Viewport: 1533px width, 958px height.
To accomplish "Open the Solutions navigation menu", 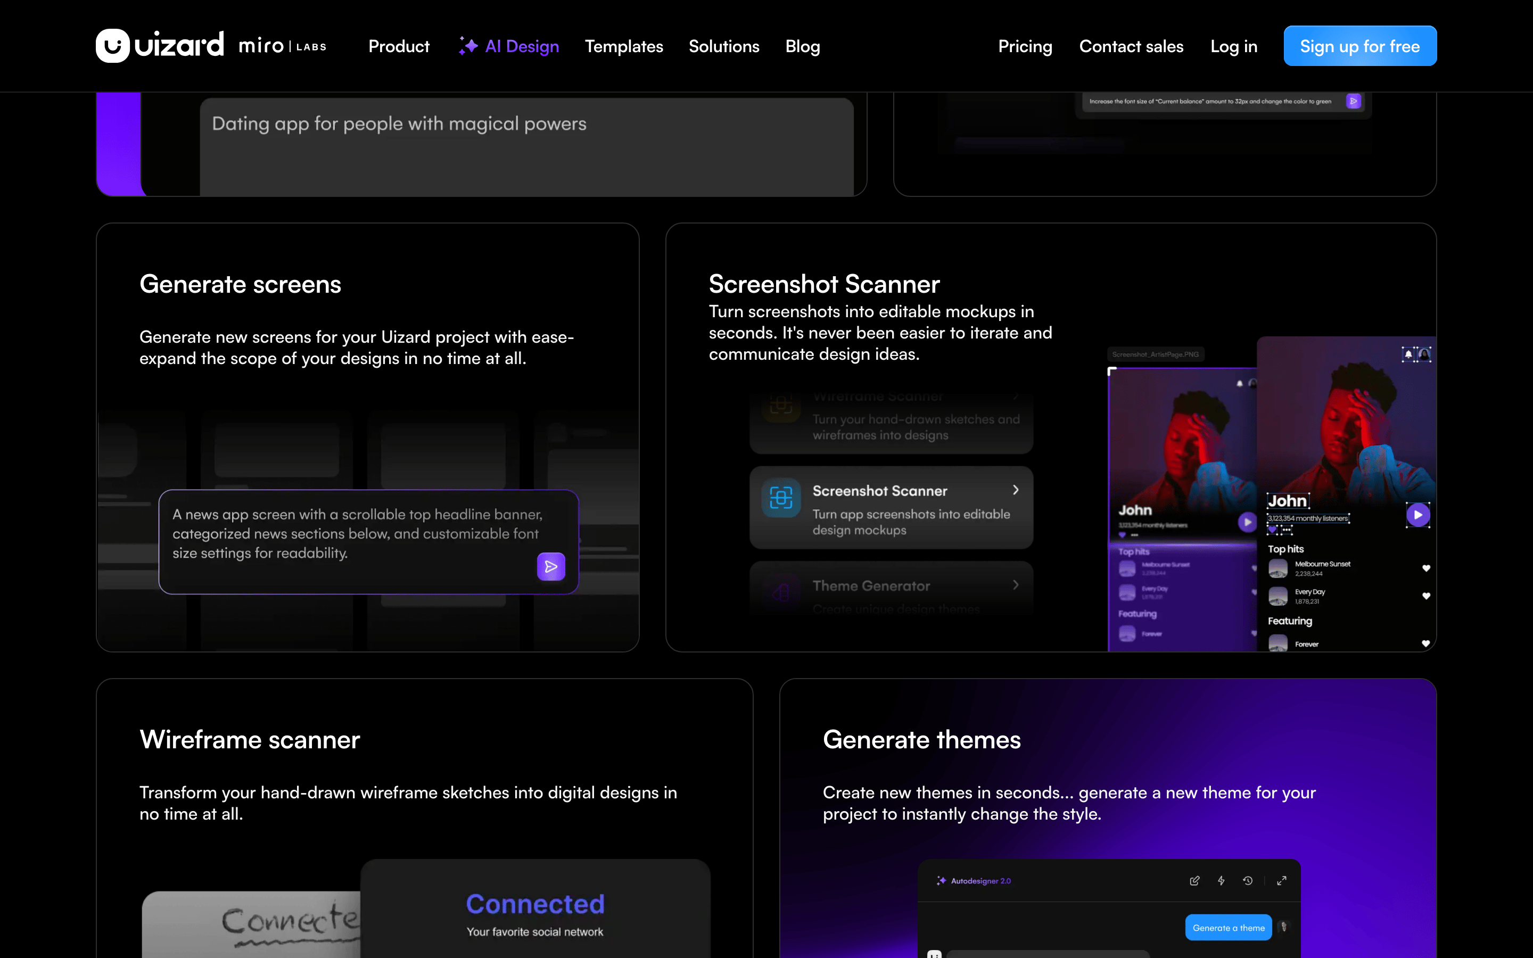I will coord(724,46).
